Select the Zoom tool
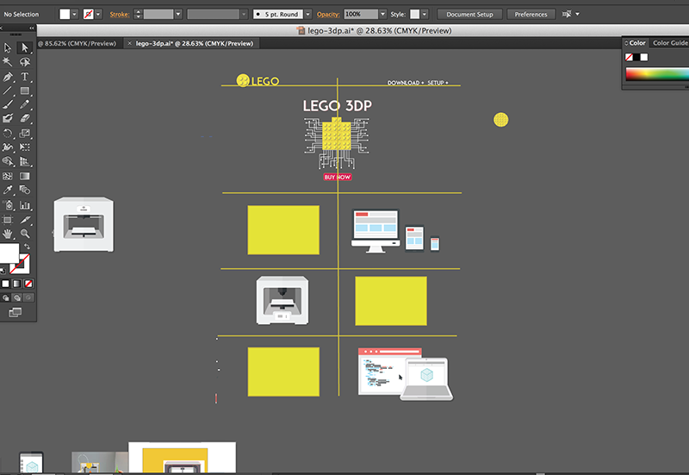The image size is (689, 475). click(x=25, y=234)
